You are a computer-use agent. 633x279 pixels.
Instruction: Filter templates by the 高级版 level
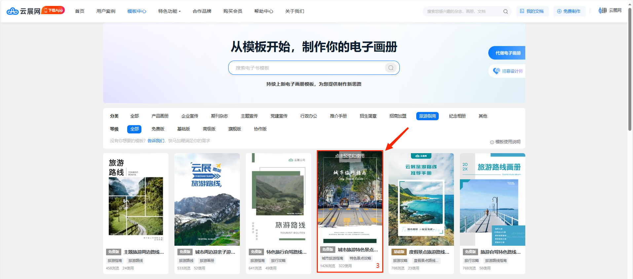pyautogui.click(x=209, y=129)
